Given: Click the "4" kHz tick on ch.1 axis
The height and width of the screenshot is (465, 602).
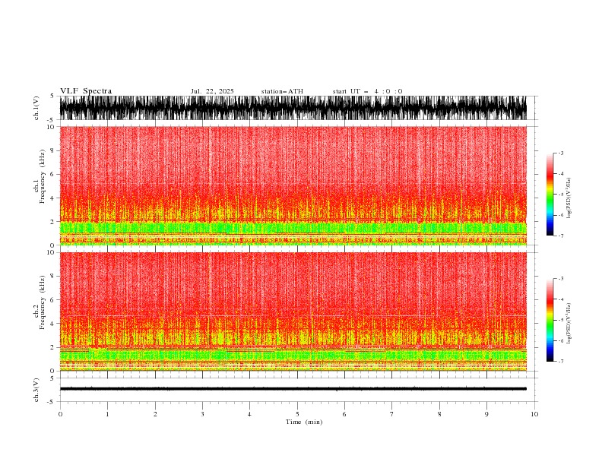Looking at the screenshot, I should pyautogui.click(x=52, y=198).
